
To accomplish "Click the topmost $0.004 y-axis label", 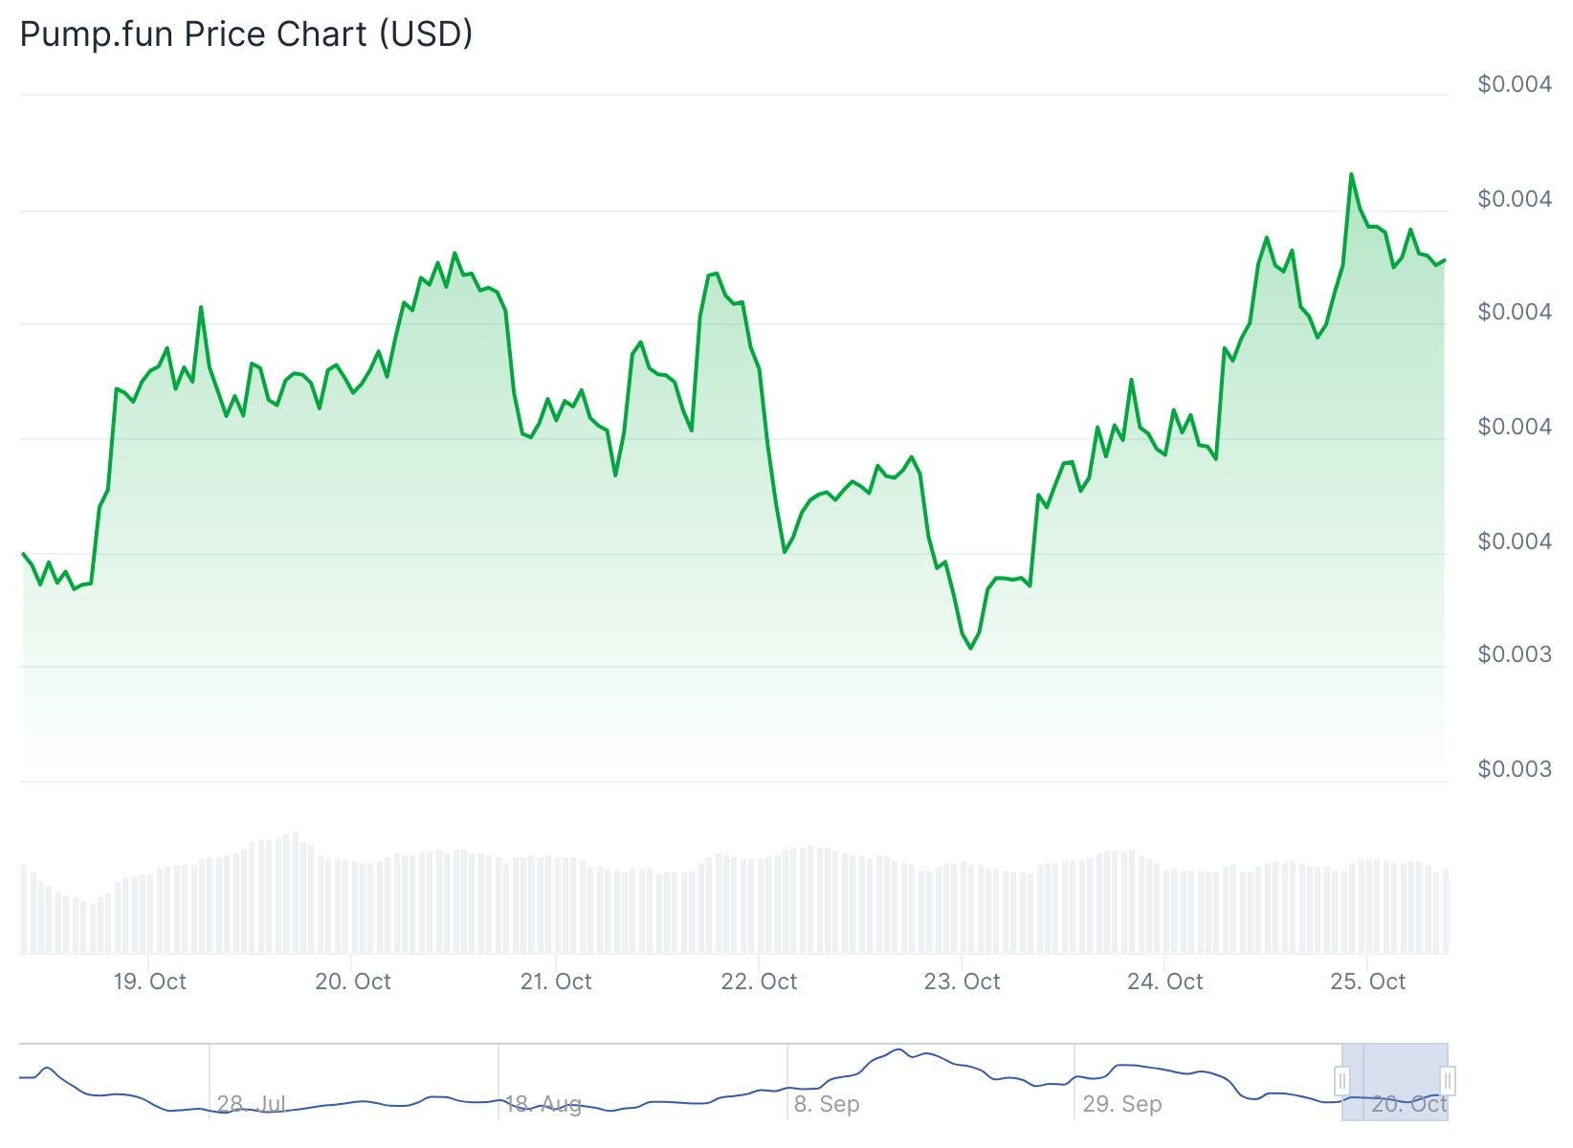I will click(x=1514, y=84).
